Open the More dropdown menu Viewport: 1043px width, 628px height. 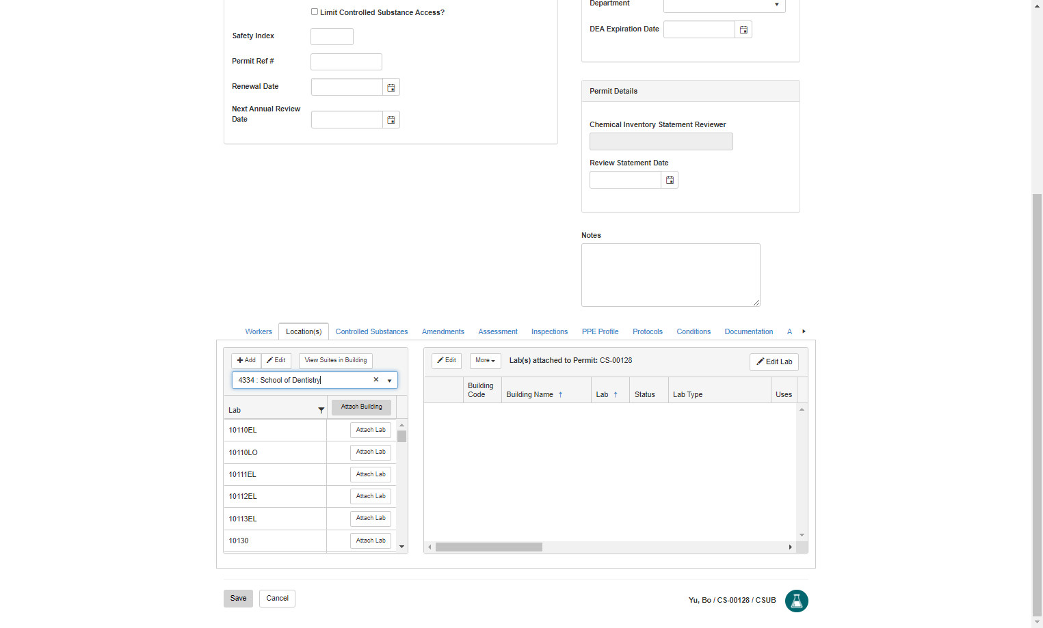486,361
